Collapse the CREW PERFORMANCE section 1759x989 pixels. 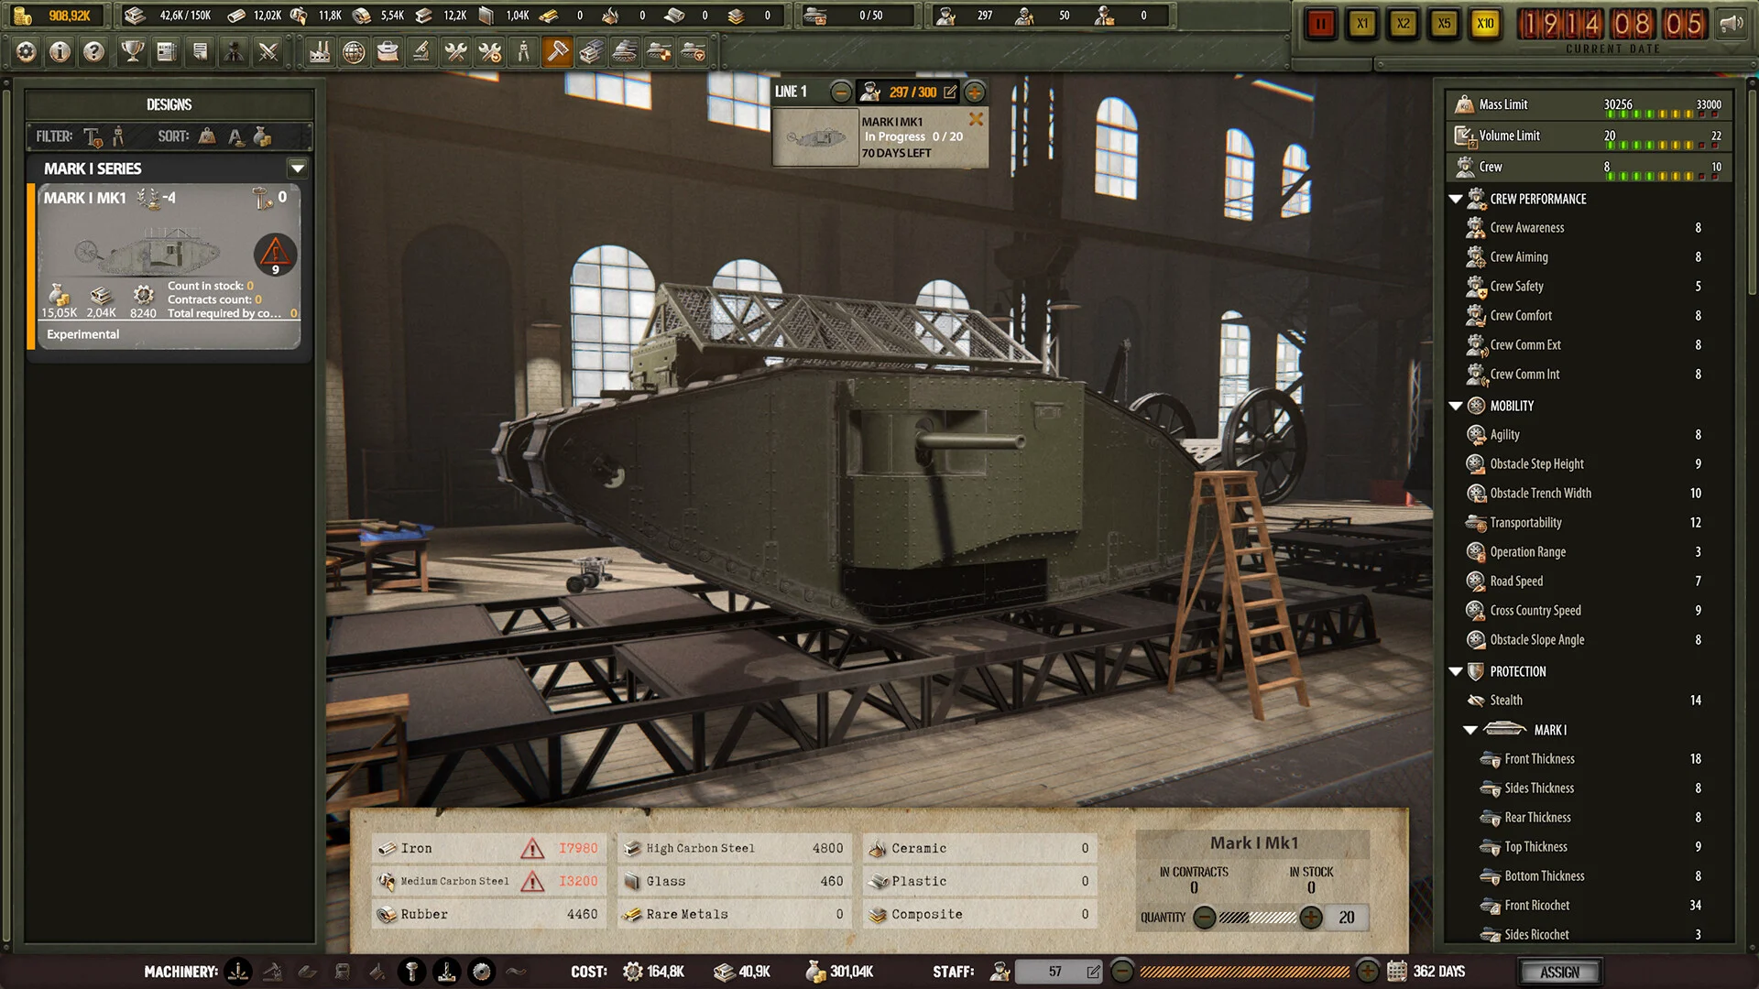[1457, 199]
